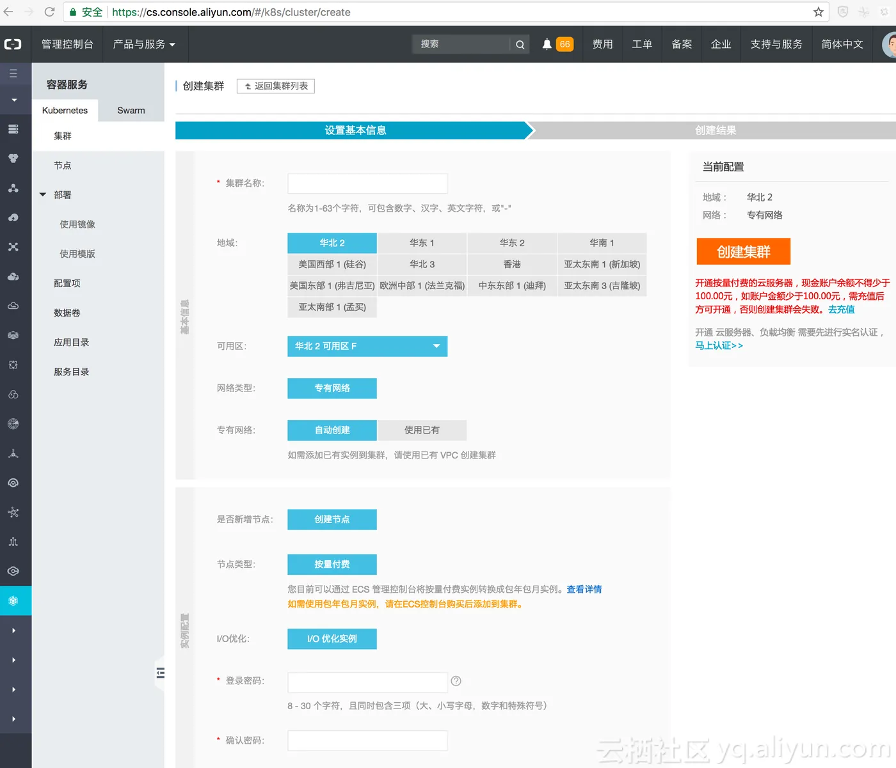Open the server stack icon in the left bar

[x=13, y=129]
